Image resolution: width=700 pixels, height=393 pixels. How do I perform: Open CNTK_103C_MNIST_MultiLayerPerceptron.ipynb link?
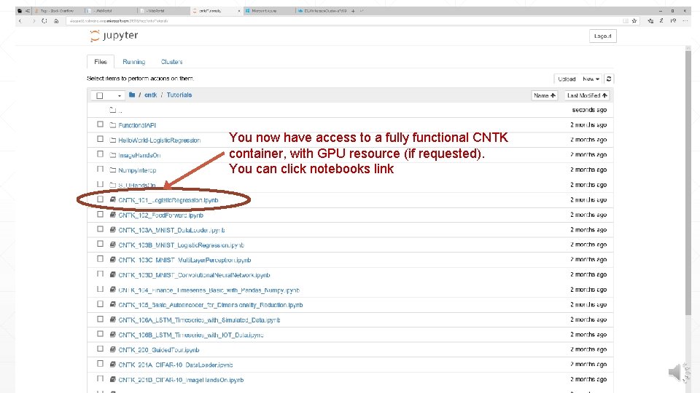tap(184, 260)
